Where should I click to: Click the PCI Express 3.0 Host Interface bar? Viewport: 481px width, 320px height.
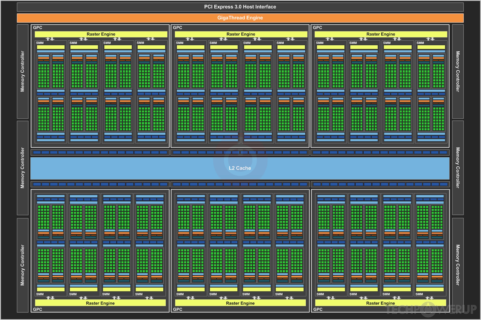[240, 7]
